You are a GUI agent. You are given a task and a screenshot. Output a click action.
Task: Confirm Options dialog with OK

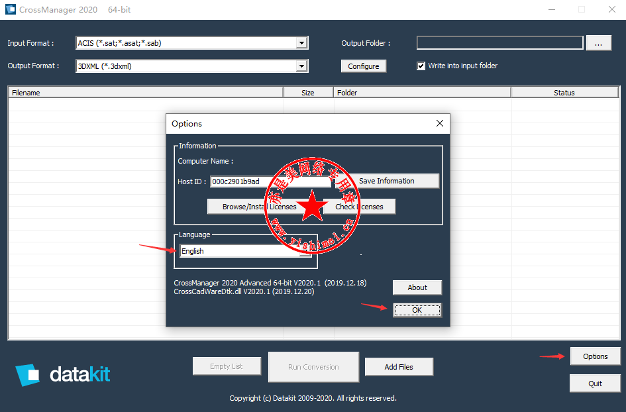[x=417, y=310]
